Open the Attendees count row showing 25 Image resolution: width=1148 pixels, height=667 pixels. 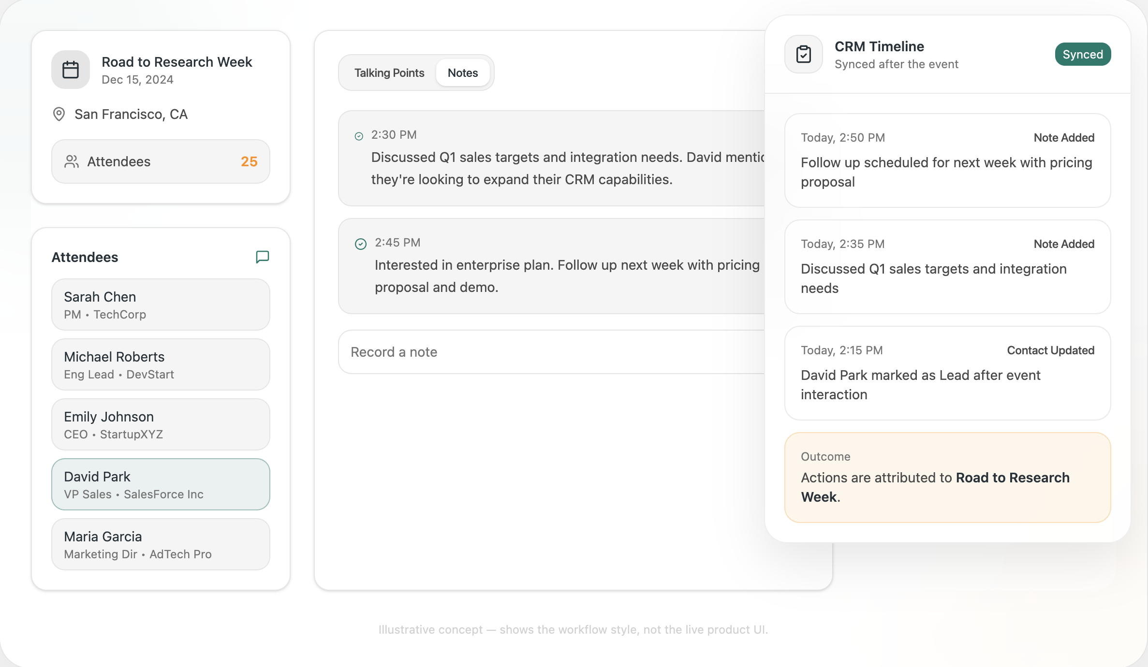coord(161,161)
